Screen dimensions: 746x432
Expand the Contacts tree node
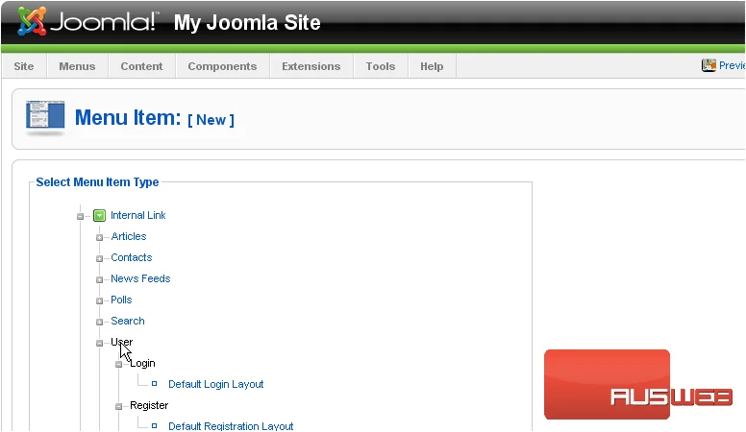coord(99,258)
